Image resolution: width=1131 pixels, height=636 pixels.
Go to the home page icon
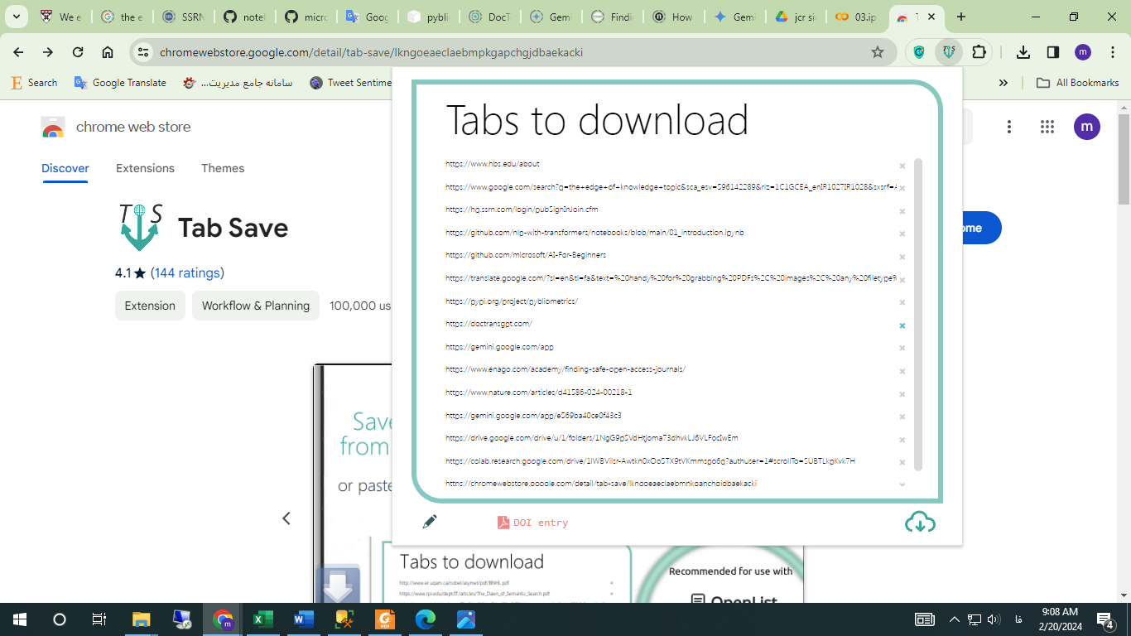pyautogui.click(x=108, y=52)
